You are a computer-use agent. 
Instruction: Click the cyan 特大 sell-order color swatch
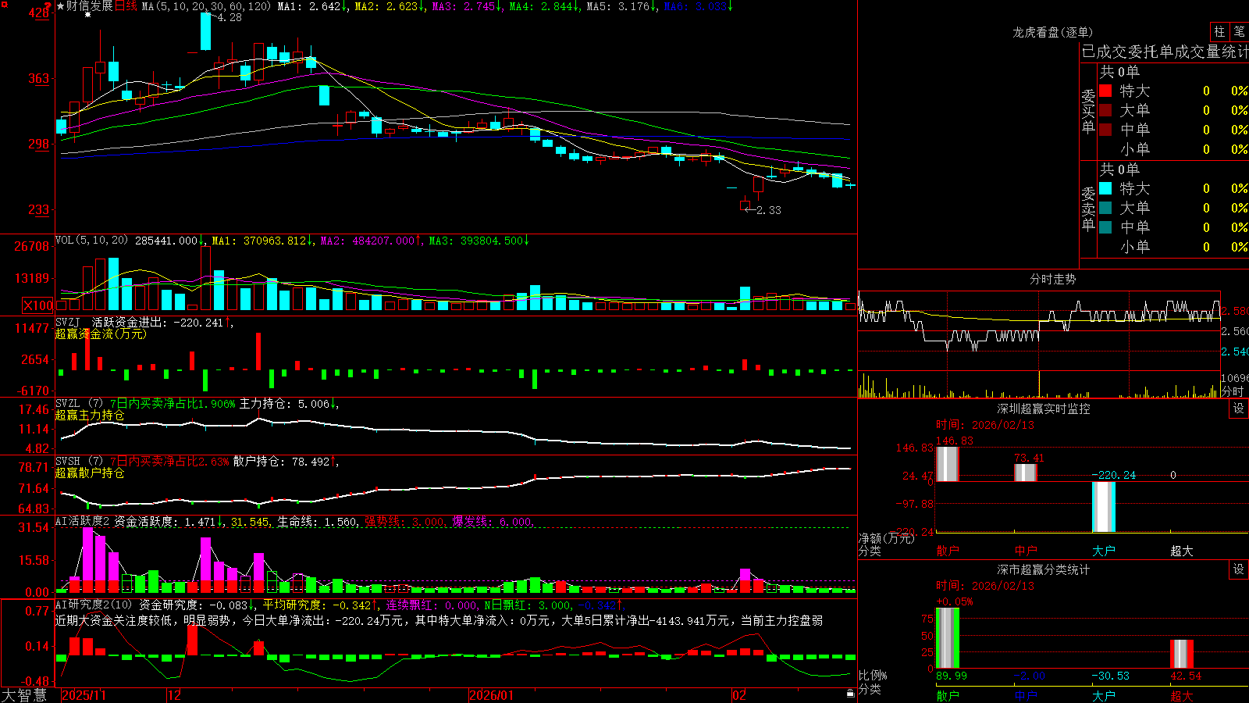pyautogui.click(x=1105, y=188)
